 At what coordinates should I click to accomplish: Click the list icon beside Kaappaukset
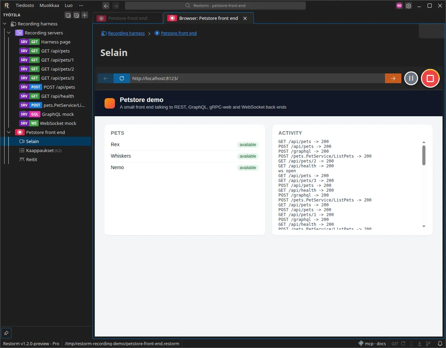22,150
